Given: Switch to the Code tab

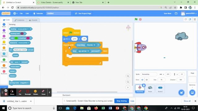Looking at the screenshot, I should [6, 20].
